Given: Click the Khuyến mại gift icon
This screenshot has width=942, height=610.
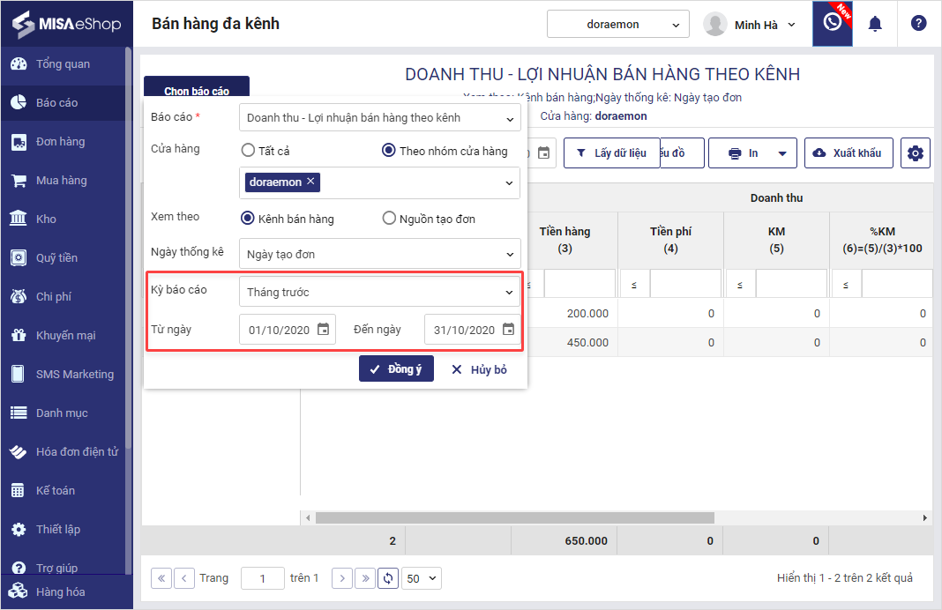Looking at the screenshot, I should [19, 335].
